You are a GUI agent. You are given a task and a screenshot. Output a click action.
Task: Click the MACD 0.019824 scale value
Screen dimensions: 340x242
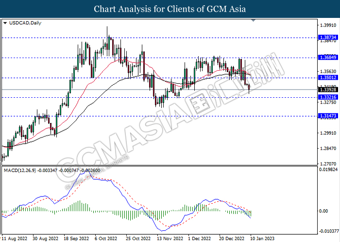click(x=328, y=169)
